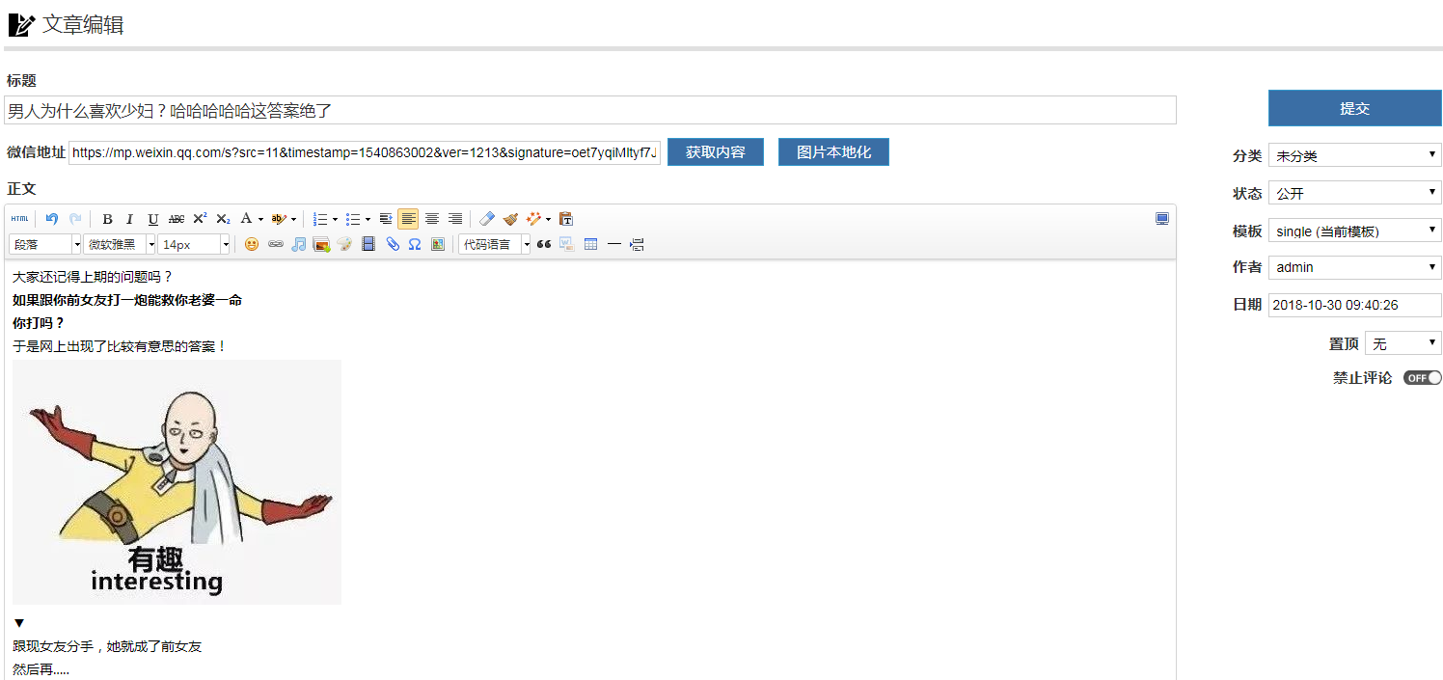Open the 状态 dropdown showing 公开
The image size is (1443, 680).
[1355, 193]
